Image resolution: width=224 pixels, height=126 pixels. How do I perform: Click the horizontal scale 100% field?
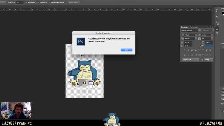(x=209, y=43)
